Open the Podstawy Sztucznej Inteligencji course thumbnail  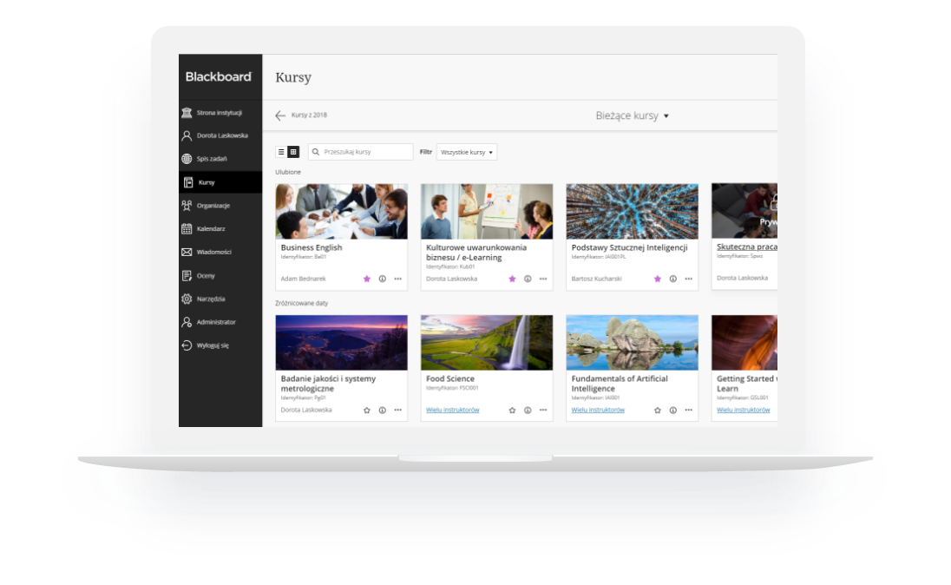coord(632,211)
